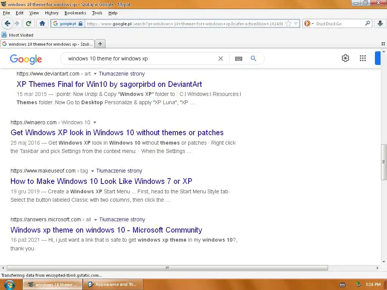This screenshot has width=387, height=290.
Task: Open the Tools menu
Action: pos(97,13)
